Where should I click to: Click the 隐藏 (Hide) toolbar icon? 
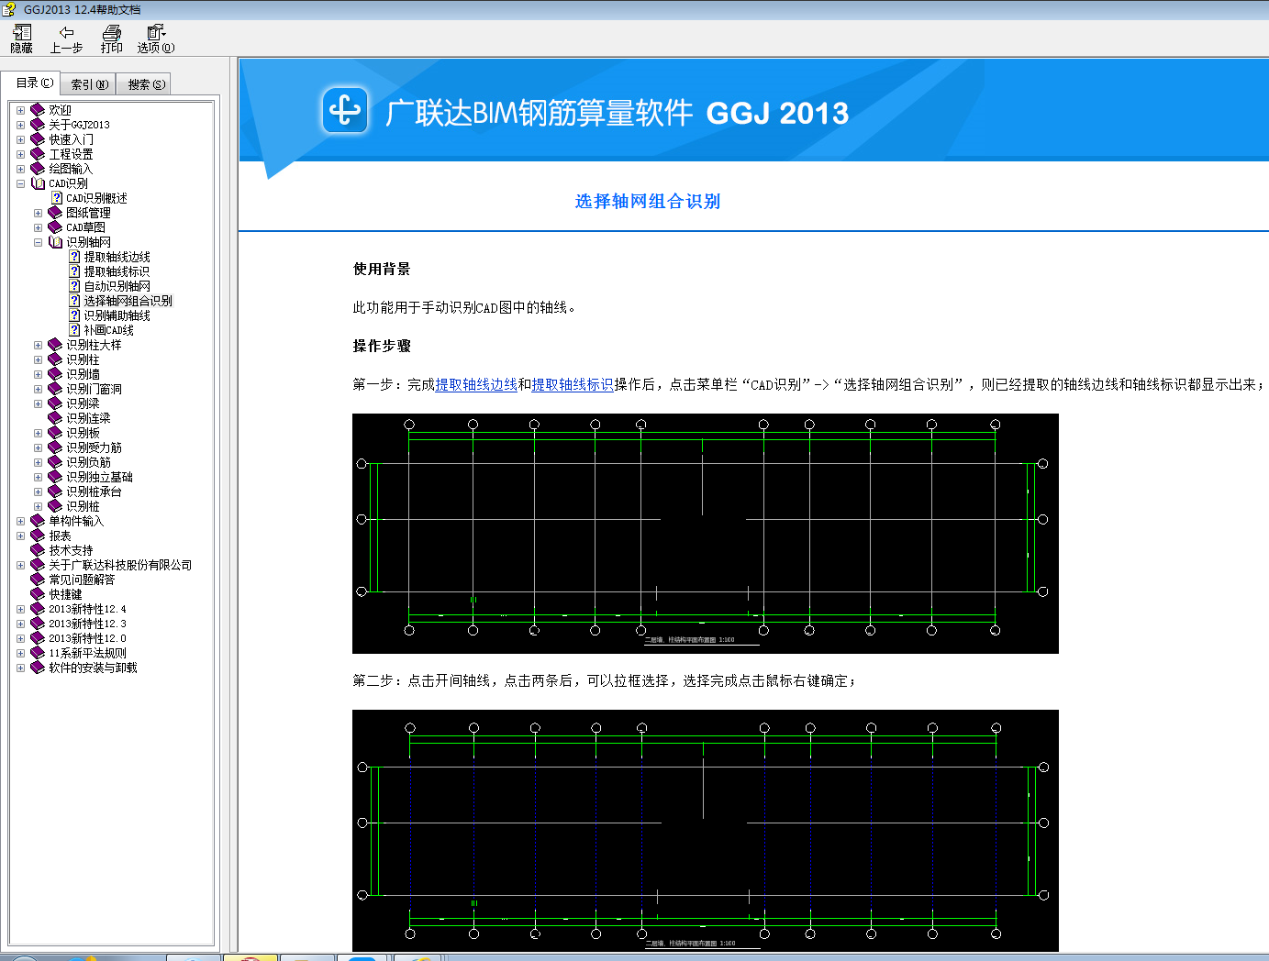point(21,39)
